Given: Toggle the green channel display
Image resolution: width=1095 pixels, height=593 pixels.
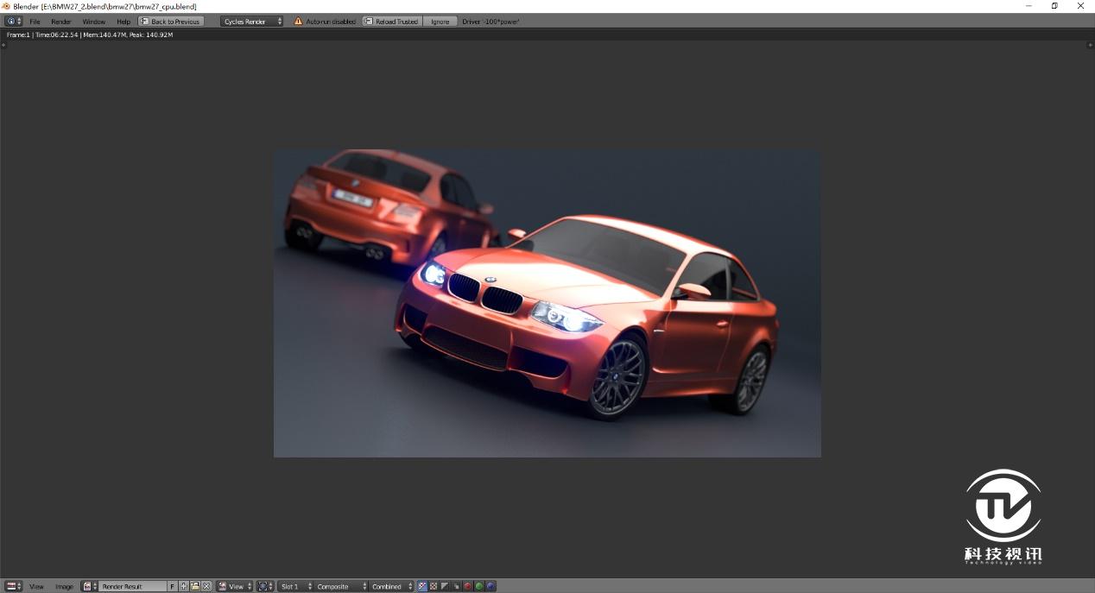Looking at the screenshot, I should (x=478, y=586).
